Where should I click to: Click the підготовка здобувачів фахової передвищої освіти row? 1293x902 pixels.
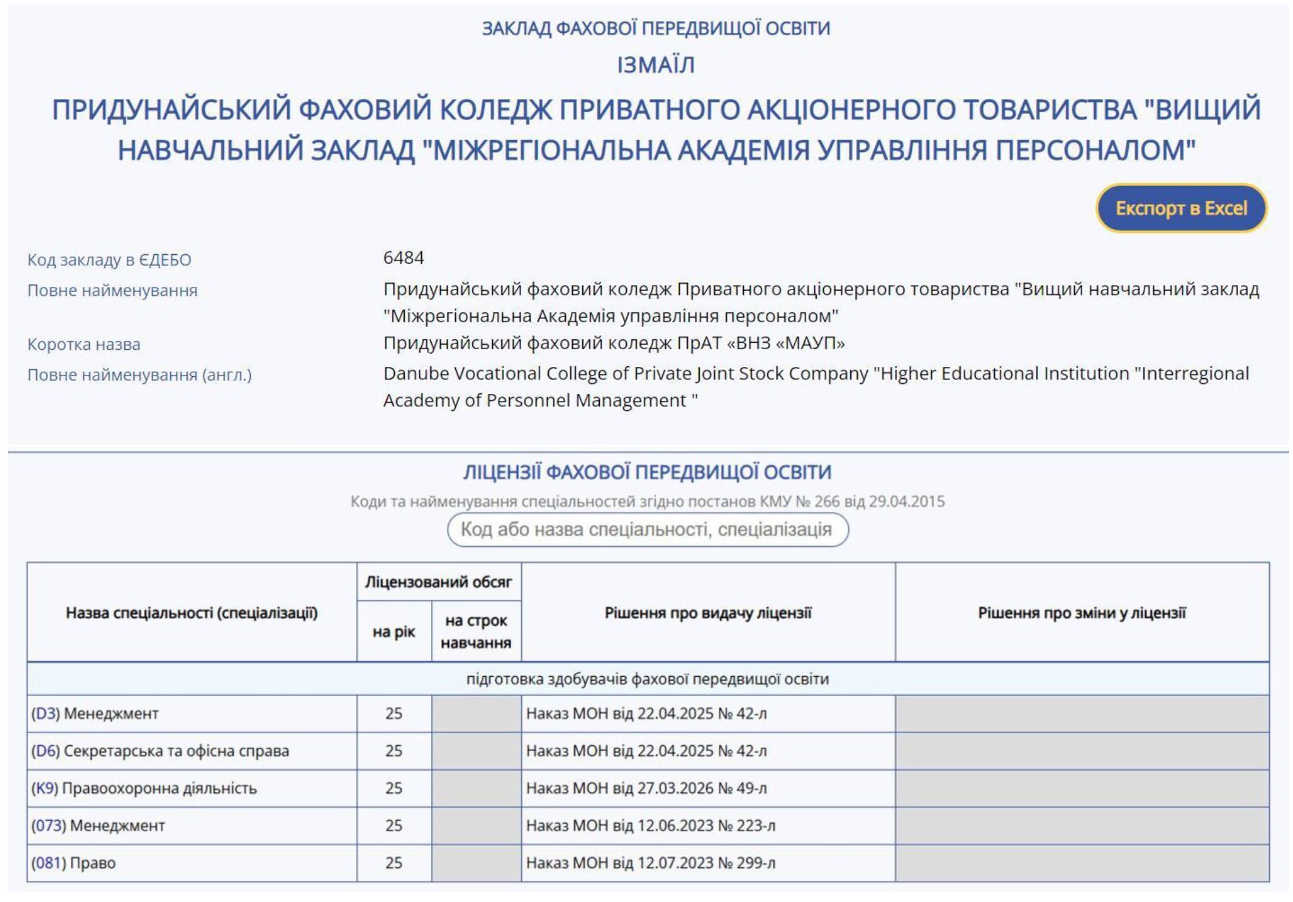[x=647, y=679]
